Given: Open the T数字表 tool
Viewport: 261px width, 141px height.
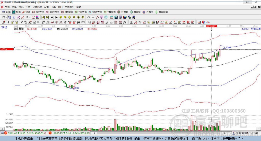Looking at the screenshot, I should point(110,12).
